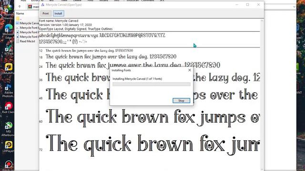This screenshot has height=171, width=305.
Task: Stop the font installation
Action: [x=181, y=101]
